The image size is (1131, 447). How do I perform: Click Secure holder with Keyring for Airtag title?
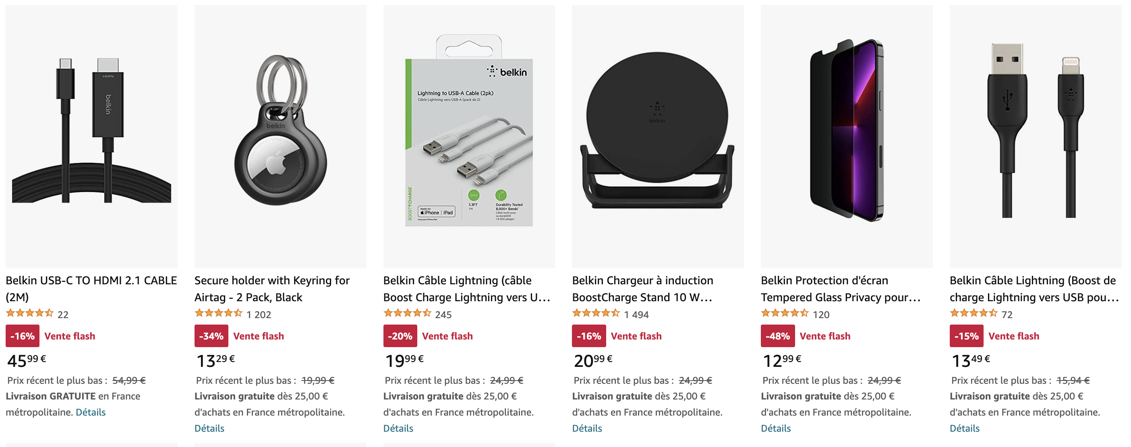coord(272,288)
